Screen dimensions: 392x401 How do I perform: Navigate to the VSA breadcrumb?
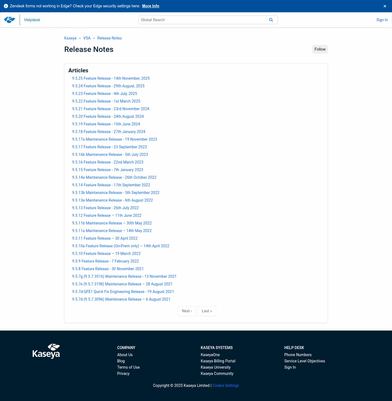point(87,38)
